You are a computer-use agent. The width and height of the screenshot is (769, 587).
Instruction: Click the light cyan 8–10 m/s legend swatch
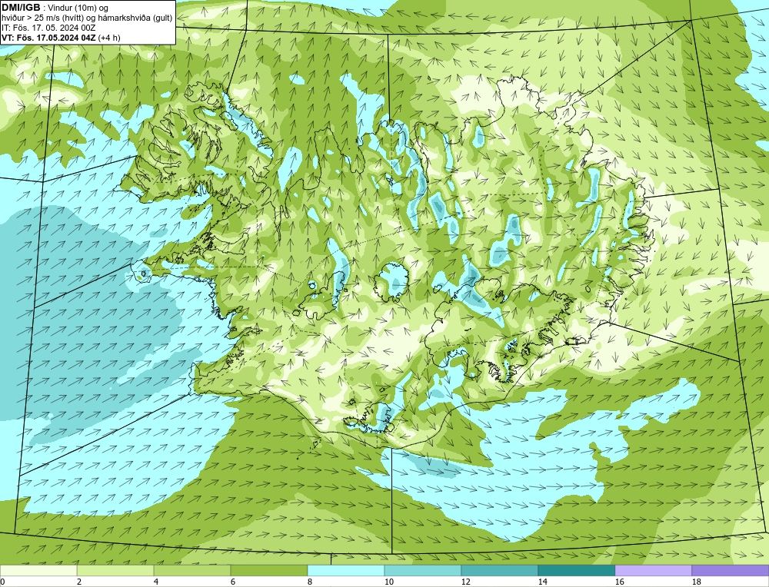coord(346,570)
